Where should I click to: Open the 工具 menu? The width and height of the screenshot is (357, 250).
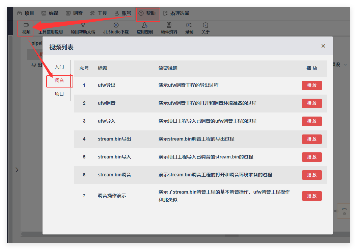[x=98, y=13]
